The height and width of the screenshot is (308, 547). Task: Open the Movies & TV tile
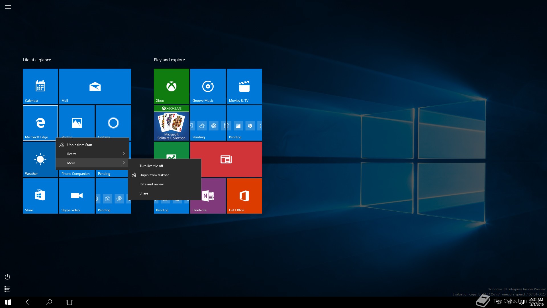(x=244, y=86)
